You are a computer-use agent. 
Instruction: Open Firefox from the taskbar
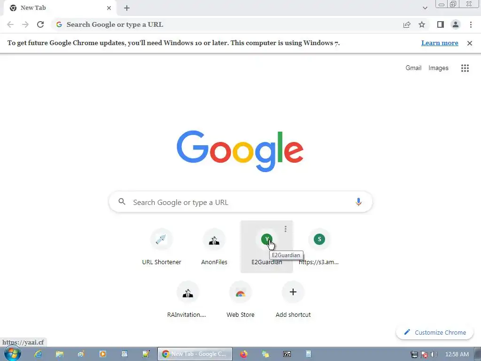[244, 354]
